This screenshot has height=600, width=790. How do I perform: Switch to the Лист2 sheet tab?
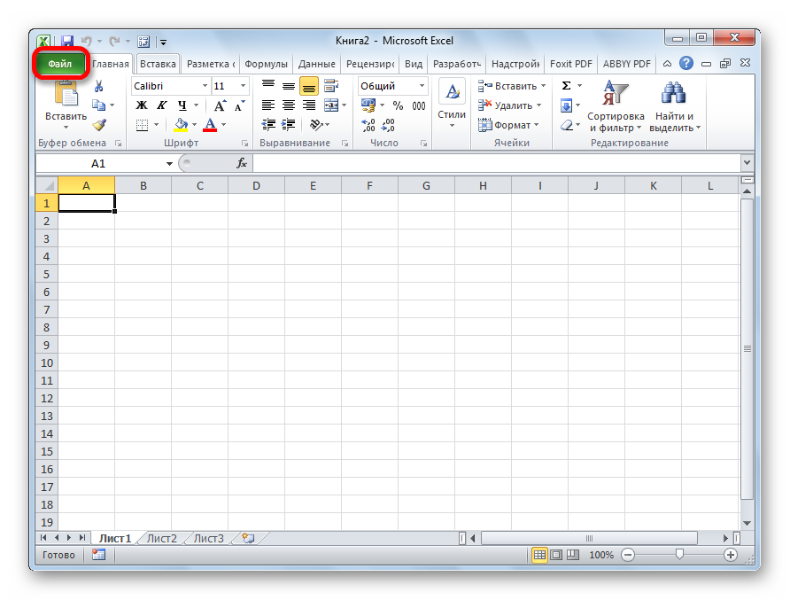(x=161, y=538)
